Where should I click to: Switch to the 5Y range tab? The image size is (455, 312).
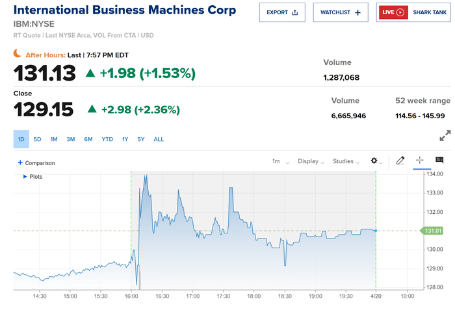pos(140,139)
